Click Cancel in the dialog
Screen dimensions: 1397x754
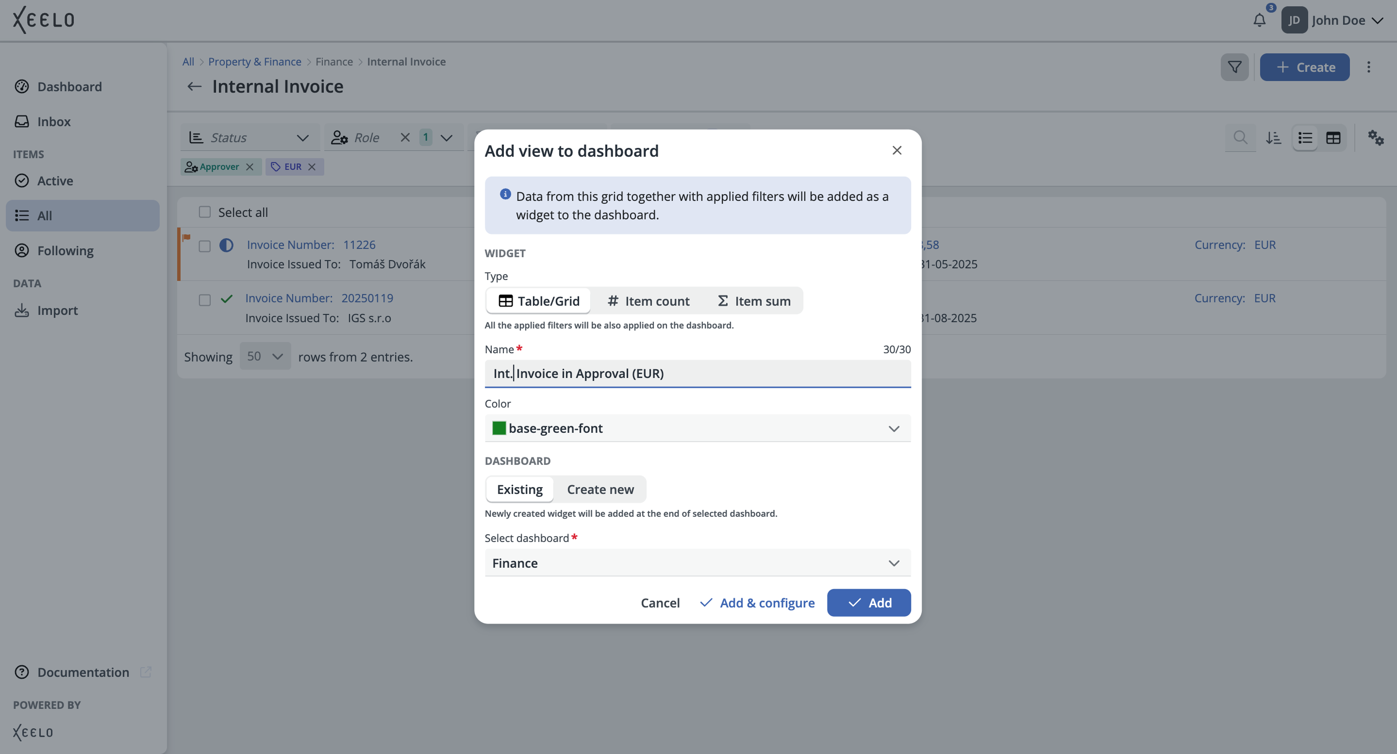pos(660,603)
